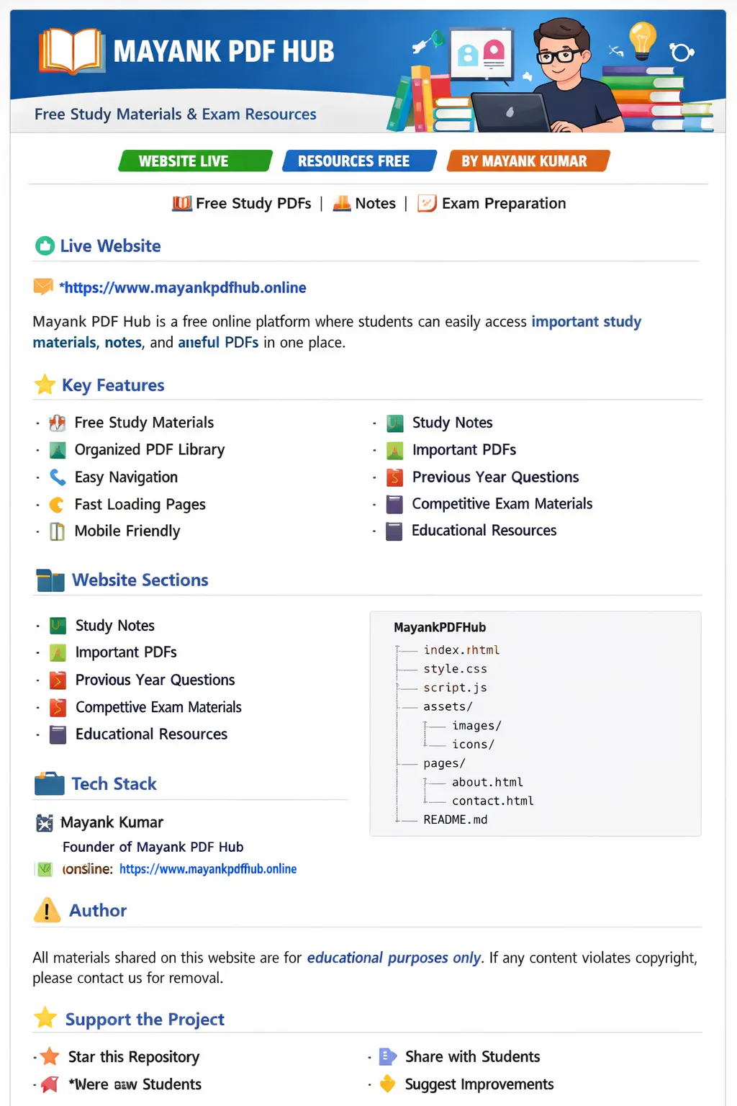This screenshot has height=1106, width=737.
Task: Click the Important PDFs icon in Key Features
Action: pyautogui.click(x=394, y=451)
